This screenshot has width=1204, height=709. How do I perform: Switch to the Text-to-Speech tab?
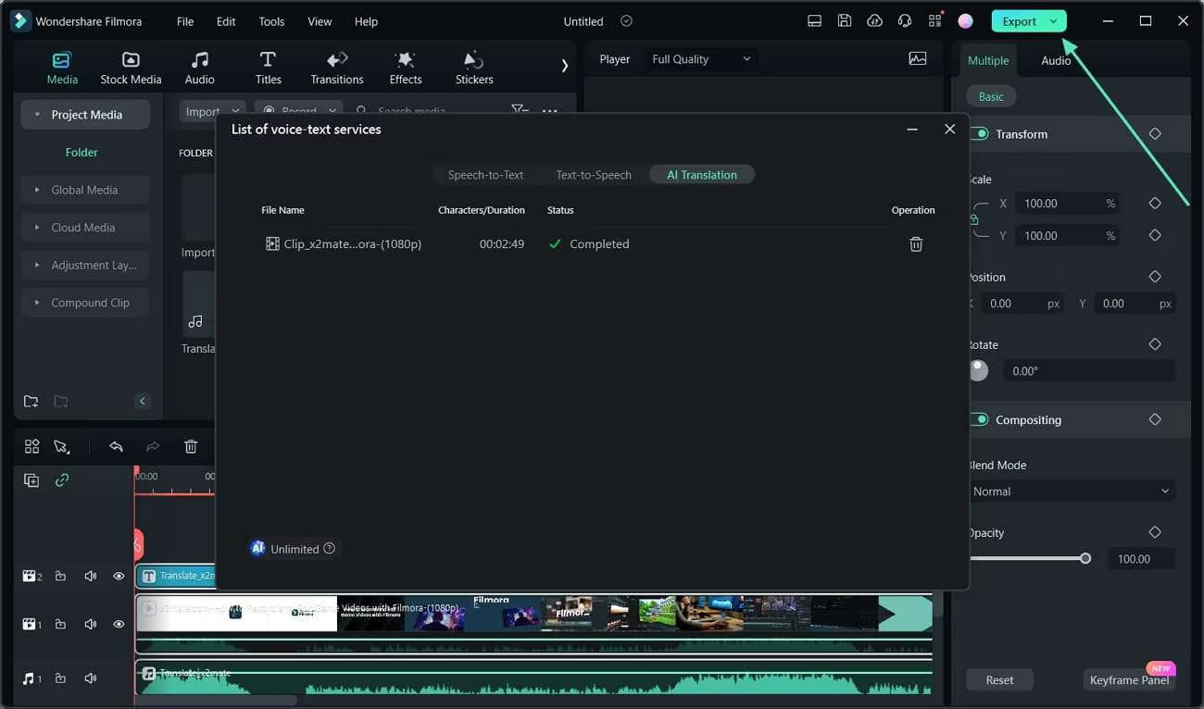[594, 175]
